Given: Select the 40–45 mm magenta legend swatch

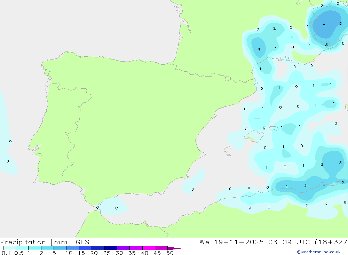Looking at the screenshot, I should (x=149, y=248).
